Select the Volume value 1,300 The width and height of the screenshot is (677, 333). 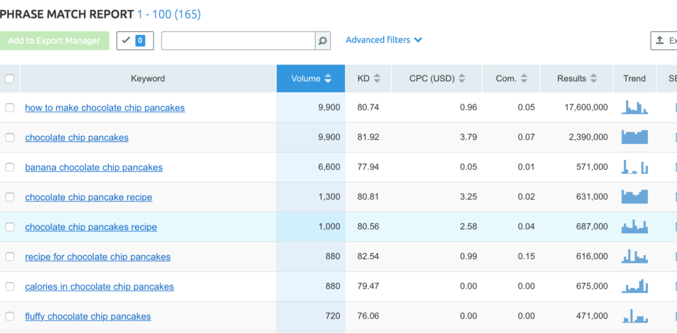pyautogui.click(x=329, y=197)
